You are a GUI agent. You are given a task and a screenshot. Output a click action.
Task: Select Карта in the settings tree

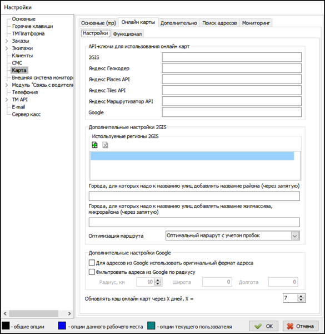click(19, 70)
